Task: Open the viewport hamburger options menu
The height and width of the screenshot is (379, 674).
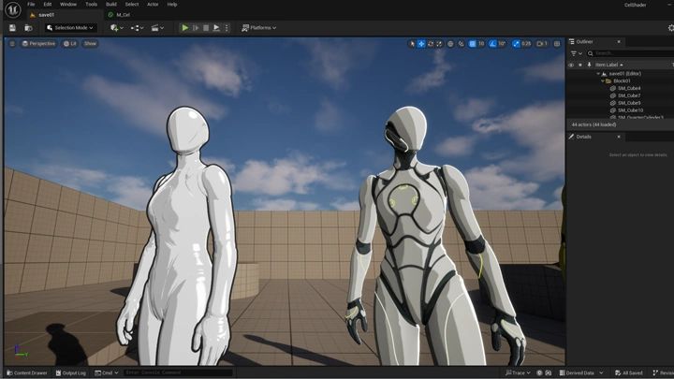Action: [x=12, y=44]
